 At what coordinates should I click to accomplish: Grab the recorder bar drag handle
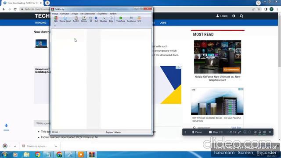click(185, 132)
